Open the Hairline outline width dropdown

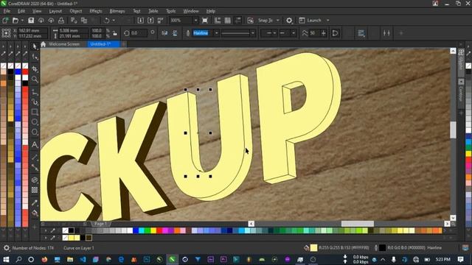coord(216,33)
